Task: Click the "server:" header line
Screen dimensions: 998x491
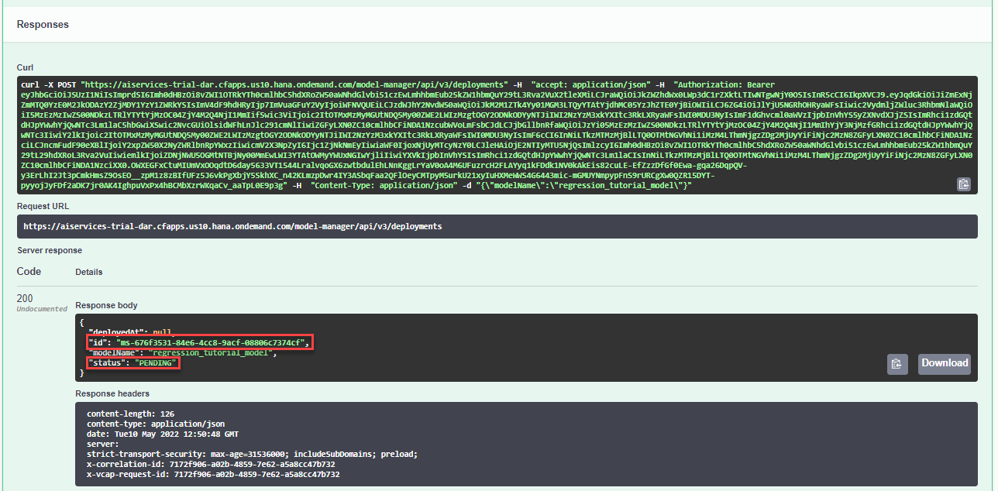Action: 102,444
